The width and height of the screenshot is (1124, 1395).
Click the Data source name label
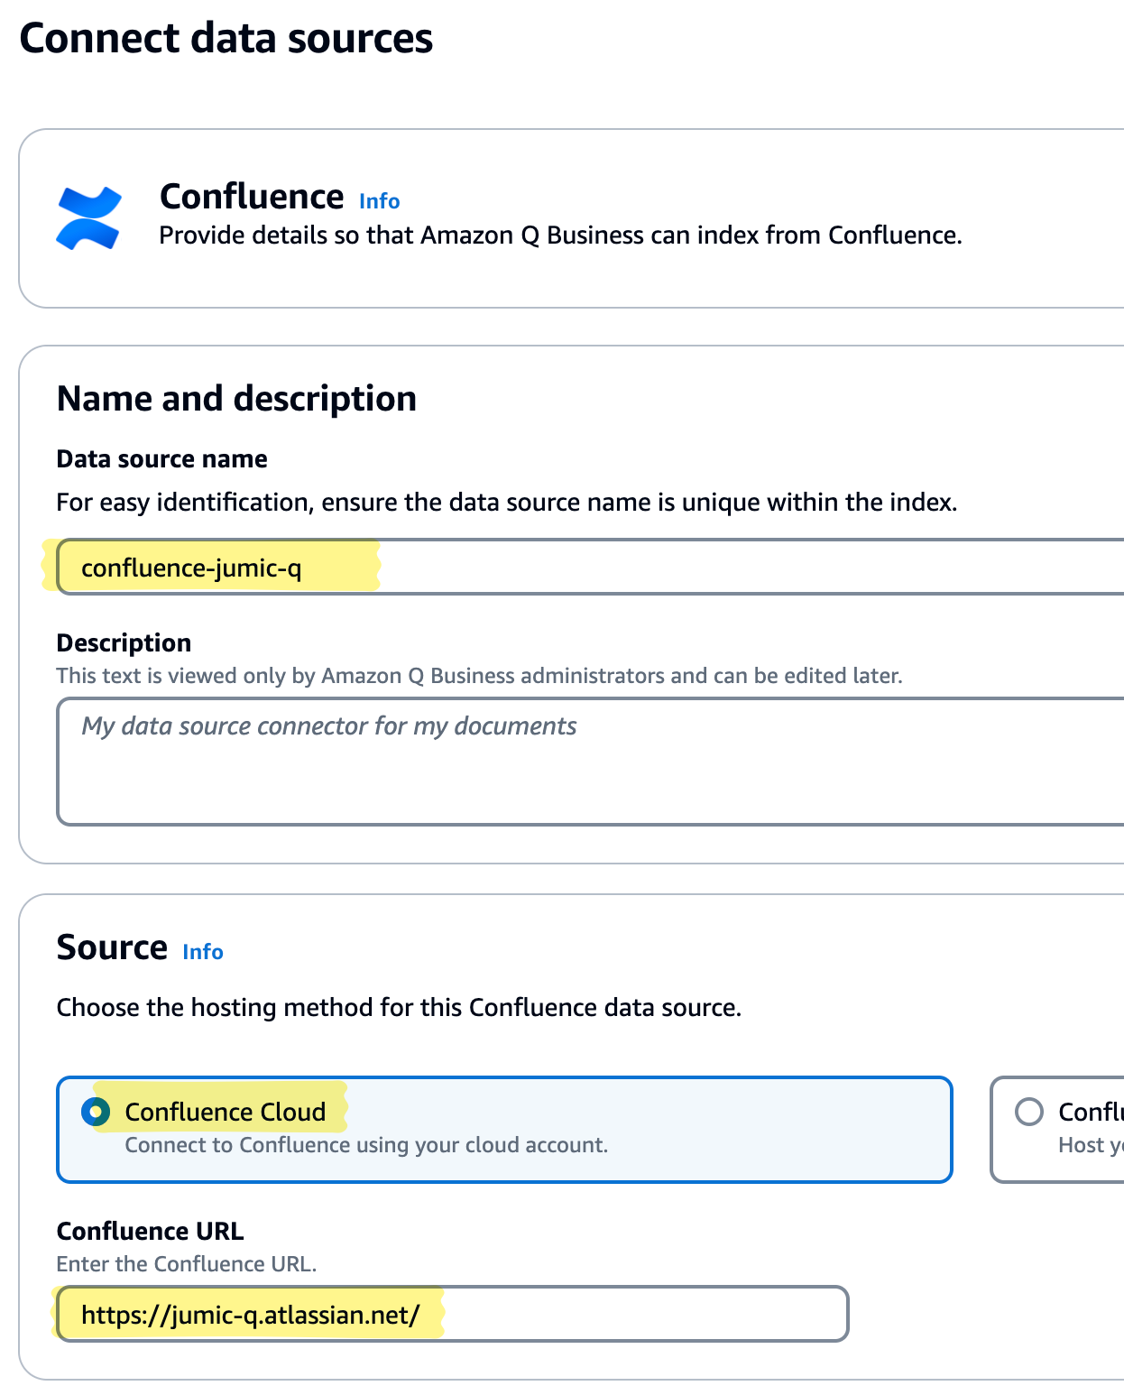click(x=161, y=458)
